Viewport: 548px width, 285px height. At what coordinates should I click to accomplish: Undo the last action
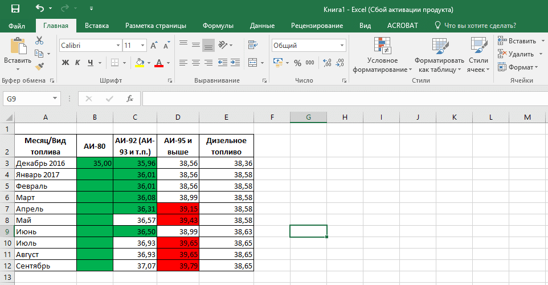(x=40, y=8)
